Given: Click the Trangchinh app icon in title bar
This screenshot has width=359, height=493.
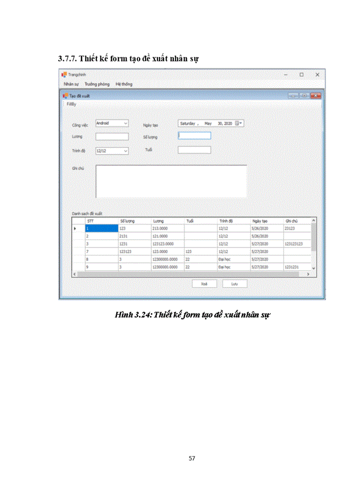Looking at the screenshot, I should point(64,74).
